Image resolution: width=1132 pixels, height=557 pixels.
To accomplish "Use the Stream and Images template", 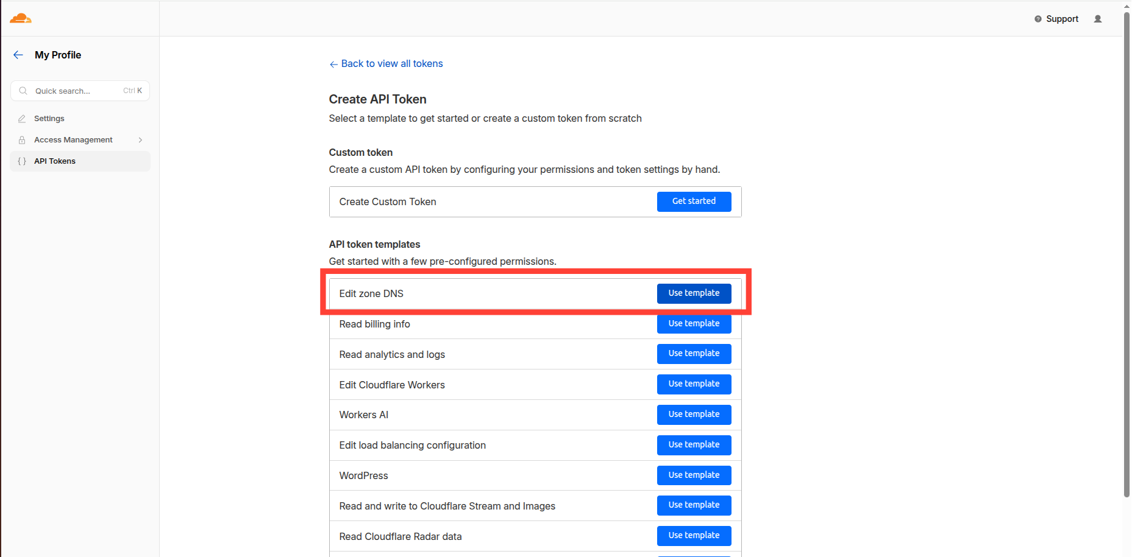I will (x=694, y=505).
